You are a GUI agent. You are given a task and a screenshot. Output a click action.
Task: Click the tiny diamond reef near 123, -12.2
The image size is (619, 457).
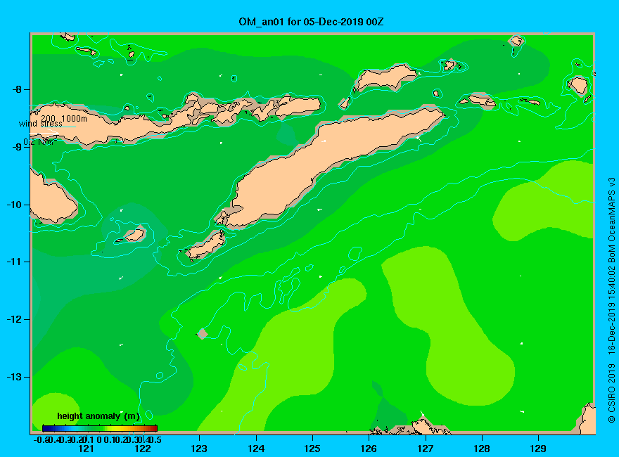point(203,333)
